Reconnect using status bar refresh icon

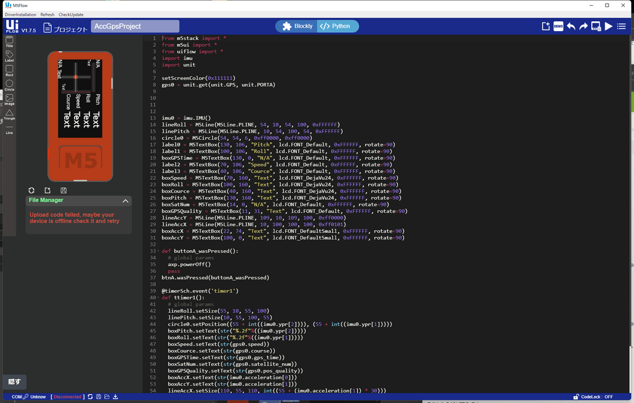click(90, 397)
